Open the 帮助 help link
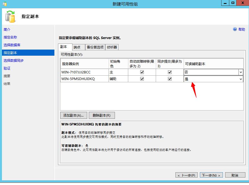The image size is (249, 185). 242,29
